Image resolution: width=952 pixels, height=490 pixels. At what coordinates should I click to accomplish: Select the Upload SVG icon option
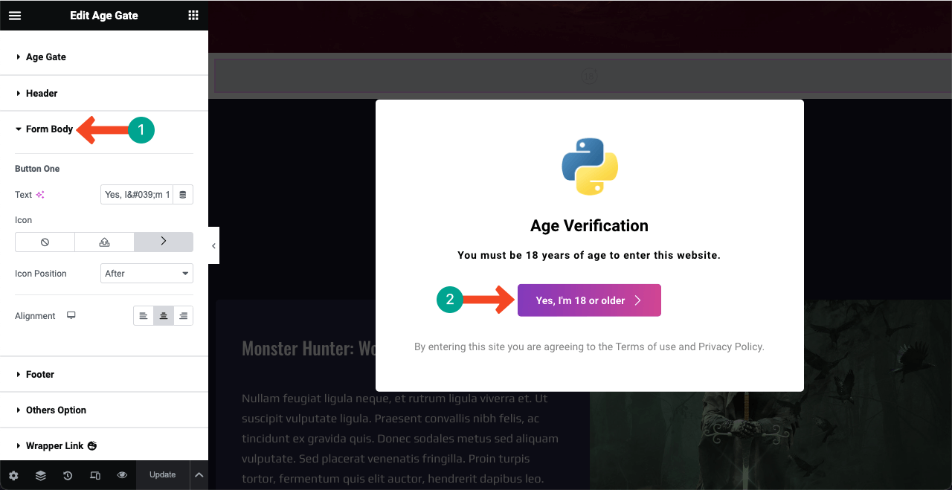[x=104, y=242]
